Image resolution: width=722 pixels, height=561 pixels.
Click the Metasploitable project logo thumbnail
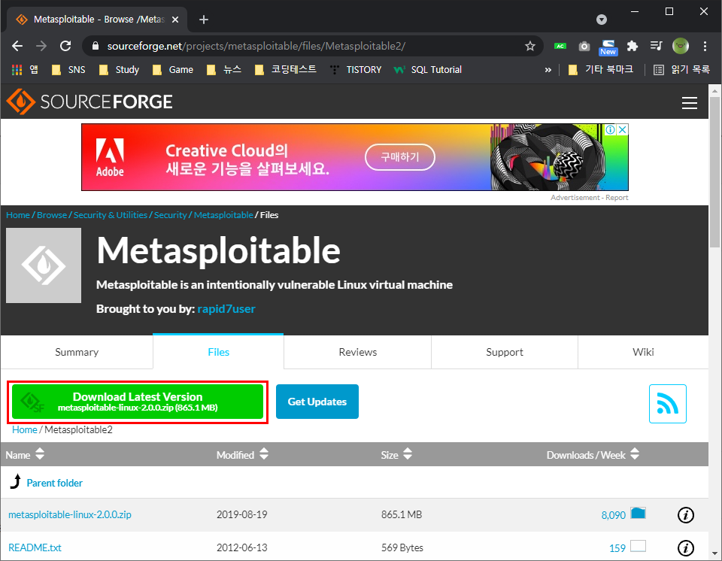click(44, 265)
